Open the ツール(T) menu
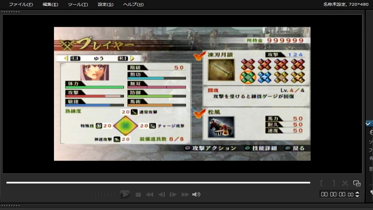Image resolution: width=373 pixels, height=210 pixels. (78, 4)
